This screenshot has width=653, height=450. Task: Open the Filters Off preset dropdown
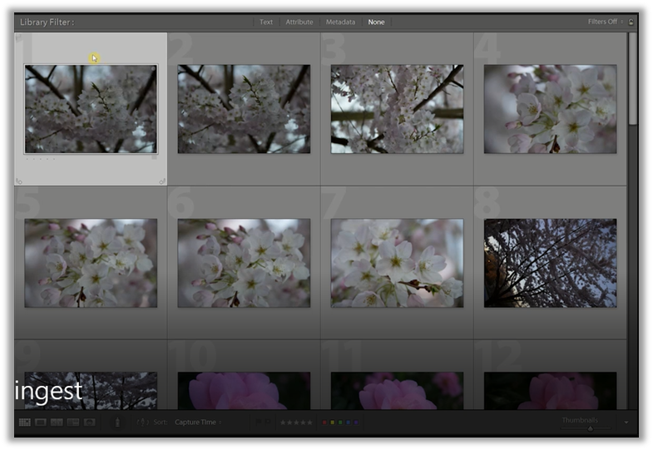[x=605, y=22]
